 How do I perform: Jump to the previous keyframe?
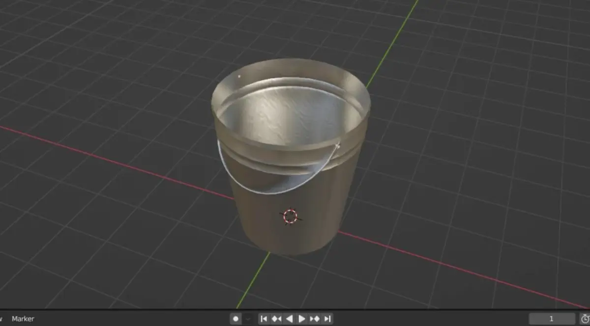click(x=276, y=319)
